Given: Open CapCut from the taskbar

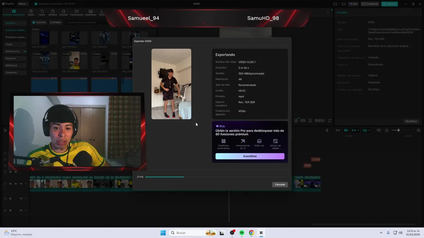Looking at the screenshot, I should [x=261, y=233].
